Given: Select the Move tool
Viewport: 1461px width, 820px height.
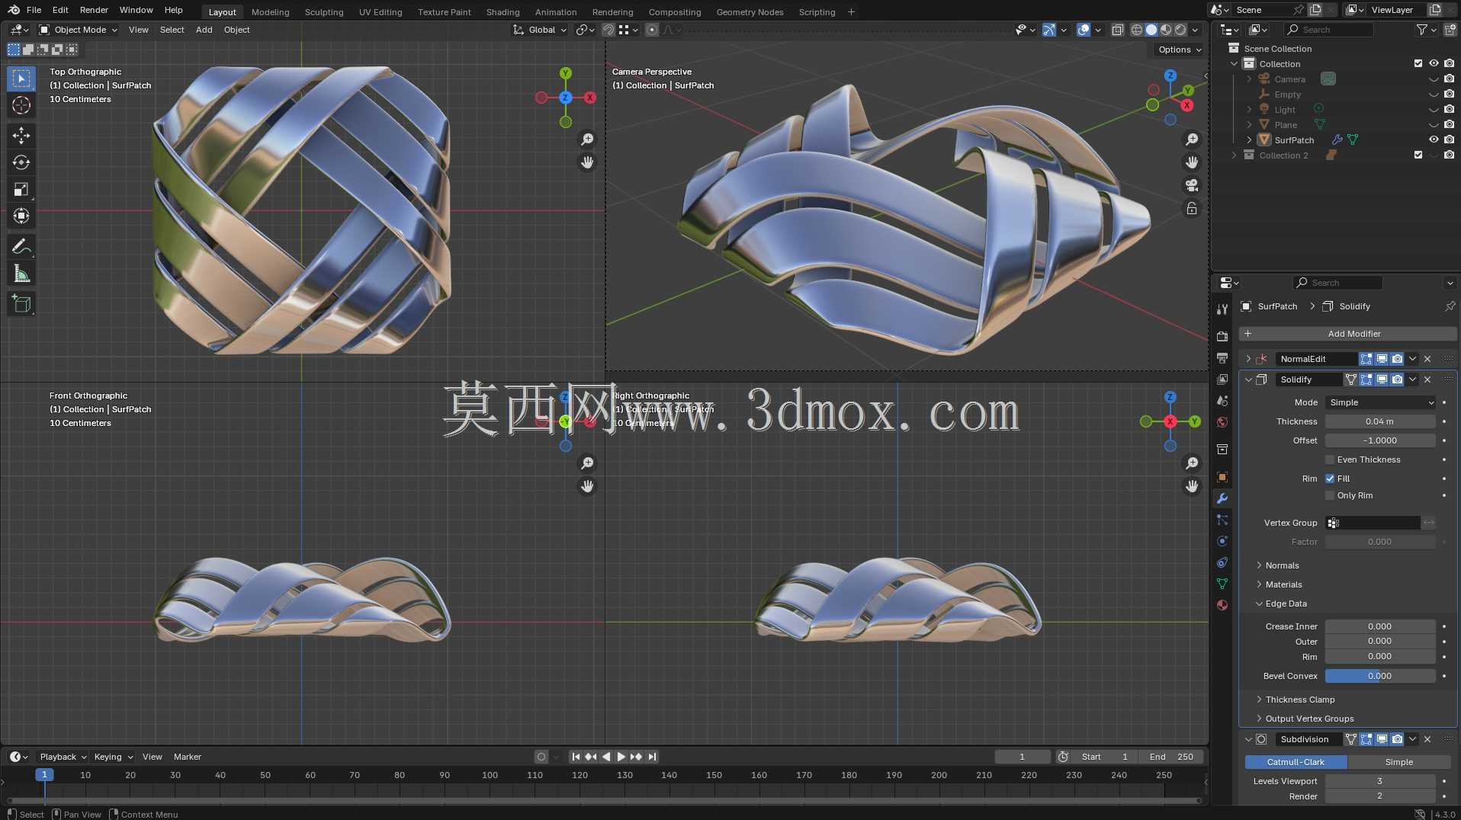Looking at the screenshot, I should 21,136.
